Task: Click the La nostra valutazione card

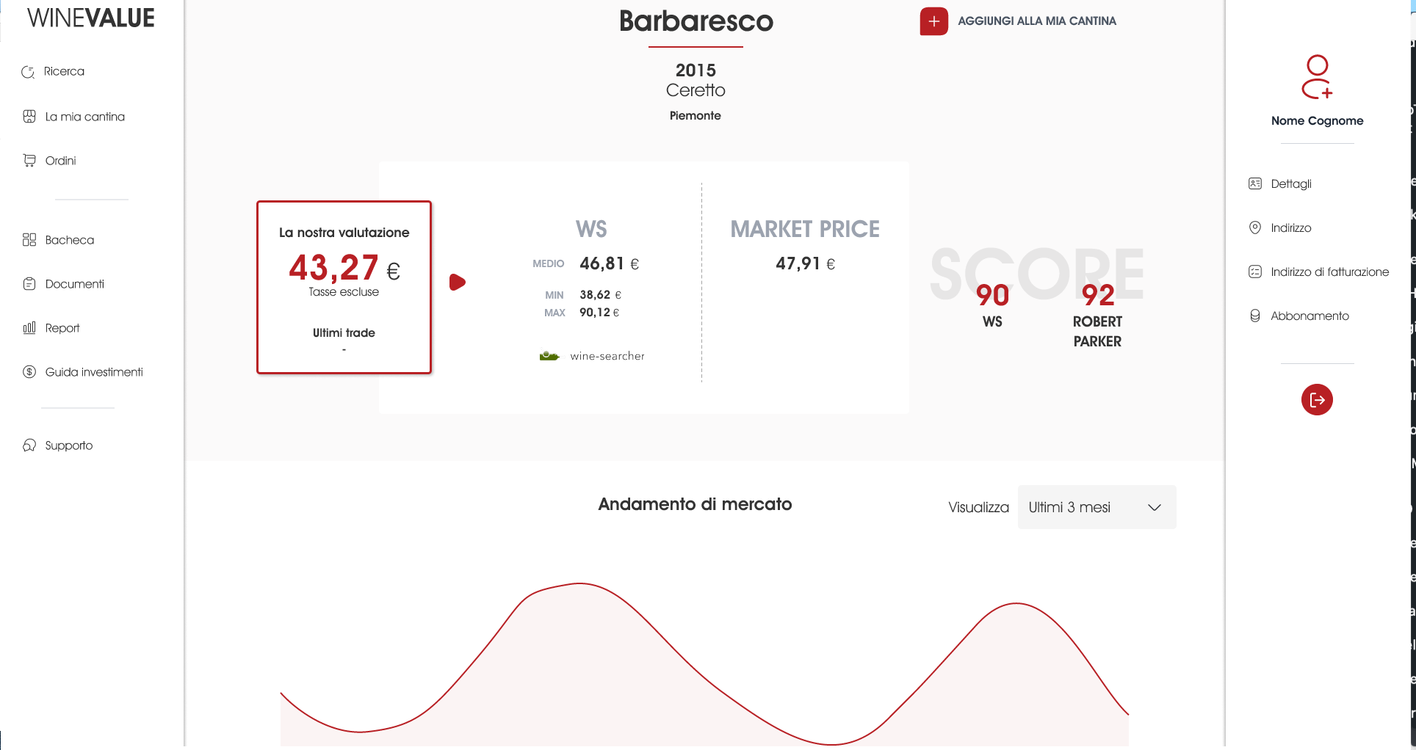Action: point(344,287)
